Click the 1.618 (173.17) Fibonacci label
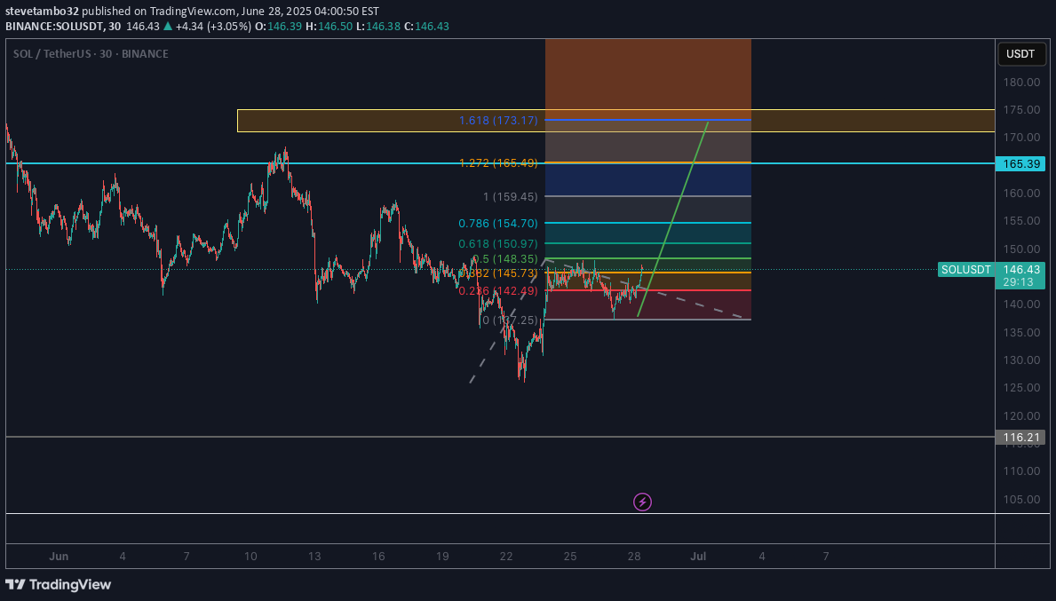 498,121
